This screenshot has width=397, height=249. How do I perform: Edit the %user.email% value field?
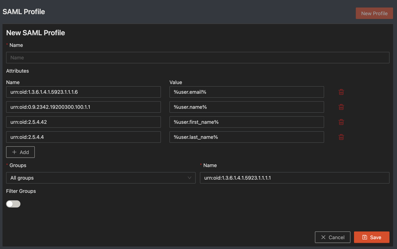click(246, 92)
